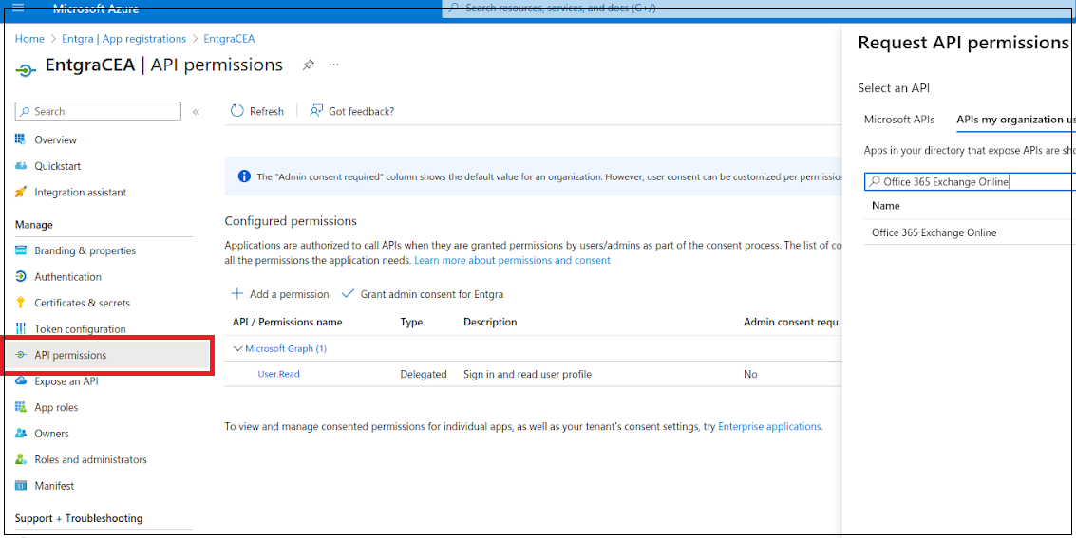1076x538 pixels.
Task: Click the Manifest icon
Action: (21, 485)
